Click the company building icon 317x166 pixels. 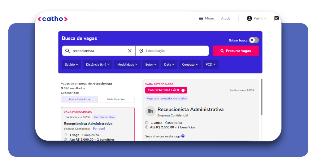[x=150, y=111]
